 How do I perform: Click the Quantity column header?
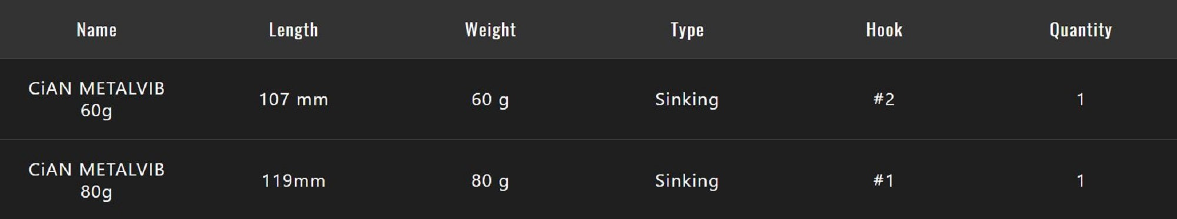(1080, 30)
